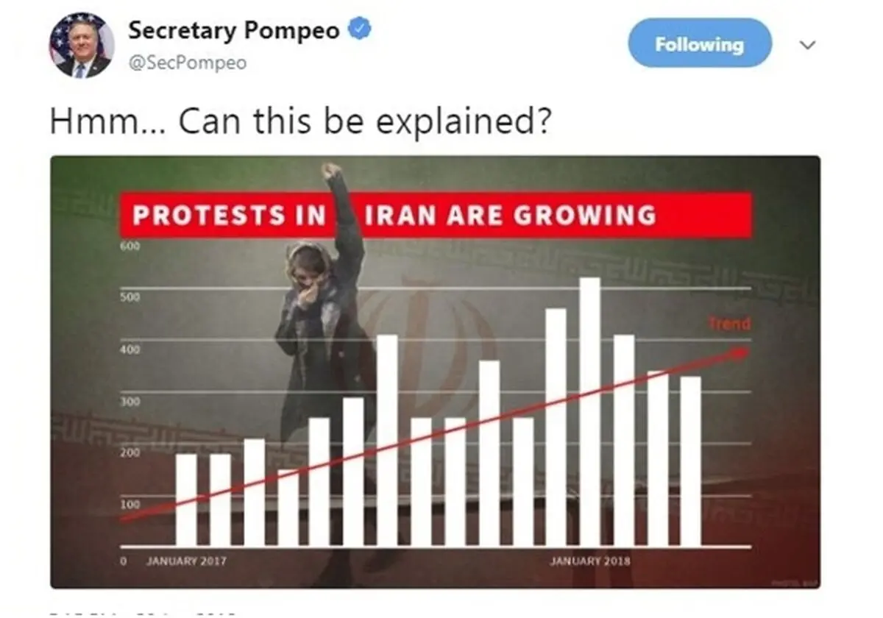Click the protester's raised fist

tap(332, 171)
